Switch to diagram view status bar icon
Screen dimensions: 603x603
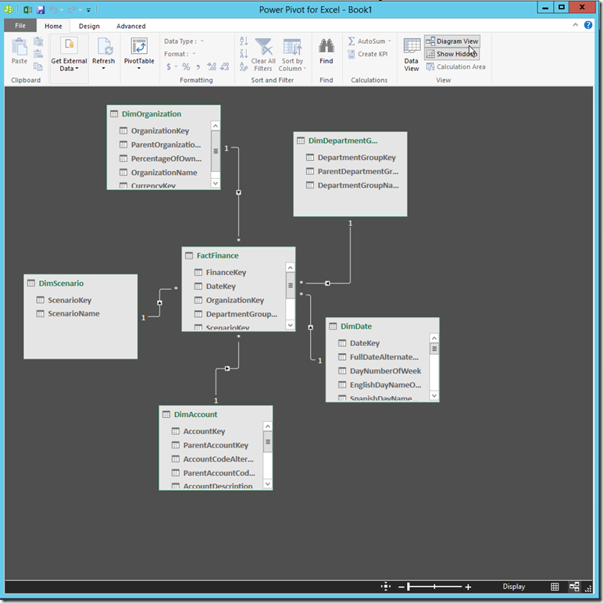[574, 587]
